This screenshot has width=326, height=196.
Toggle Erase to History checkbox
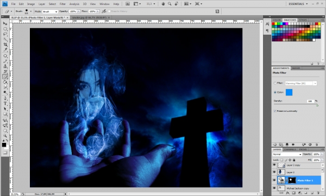click(109, 11)
